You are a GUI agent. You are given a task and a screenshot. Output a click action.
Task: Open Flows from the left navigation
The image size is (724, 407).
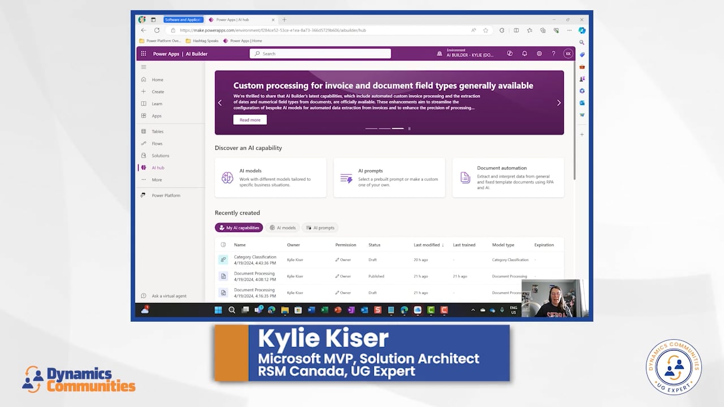pyautogui.click(x=157, y=144)
